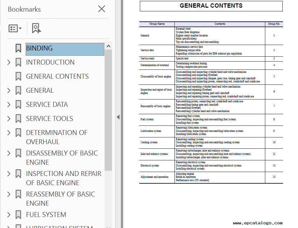This screenshot has width=298, height=228.
Task: Jump to the SERVICE TOOLS bookmark
Action: pyautogui.click(x=50, y=119)
